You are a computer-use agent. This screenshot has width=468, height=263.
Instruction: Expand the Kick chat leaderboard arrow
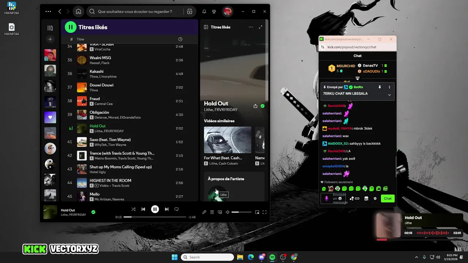358,78
